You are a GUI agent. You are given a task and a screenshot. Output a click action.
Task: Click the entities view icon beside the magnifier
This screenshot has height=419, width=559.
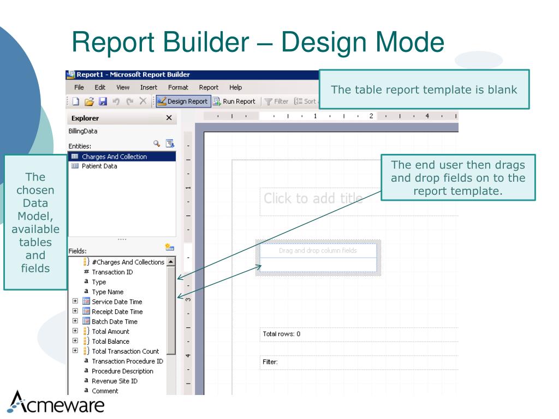pos(170,143)
